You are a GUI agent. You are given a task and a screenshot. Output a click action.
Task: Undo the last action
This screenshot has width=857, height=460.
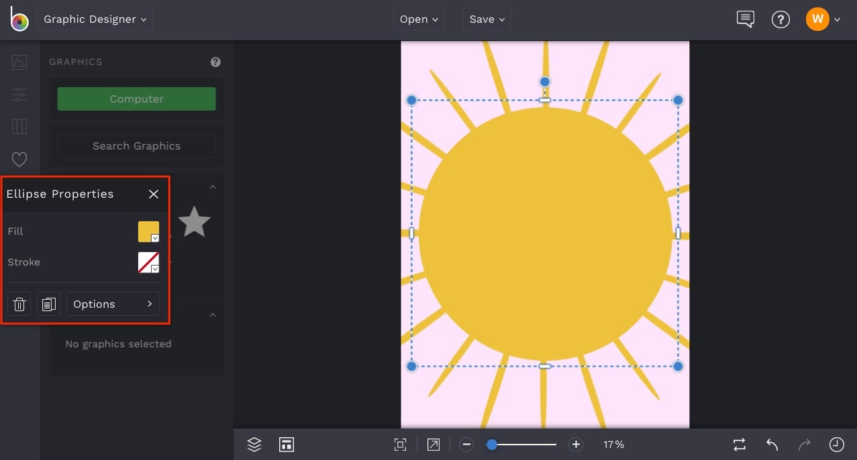[770, 444]
